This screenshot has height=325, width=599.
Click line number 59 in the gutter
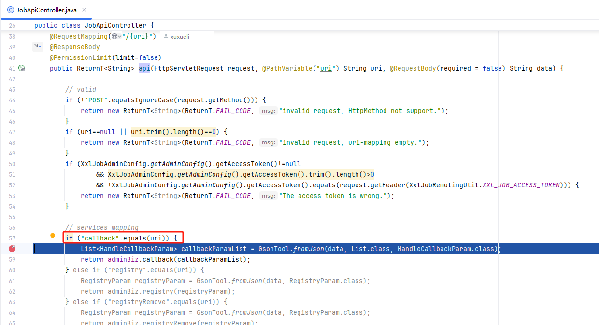click(x=12, y=260)
